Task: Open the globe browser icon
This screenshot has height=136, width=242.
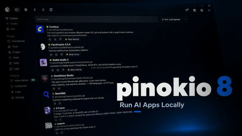Action: 26,10
